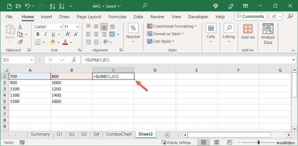The width and height of the screenshot is (298, 146).
Task: Apply red font color
Action: [x=65, y=42]
